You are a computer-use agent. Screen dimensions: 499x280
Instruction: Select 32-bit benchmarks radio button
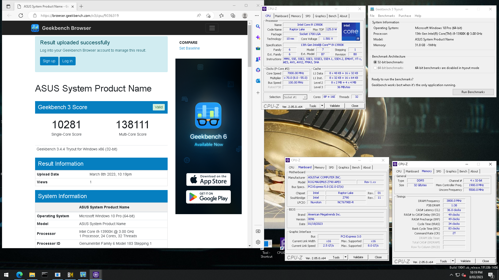point(375,62)
